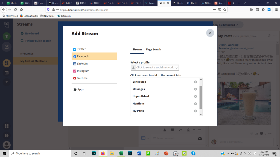Select Instagram in the network list
Viewport: 280px width, 157px height.
coord(83,71)
